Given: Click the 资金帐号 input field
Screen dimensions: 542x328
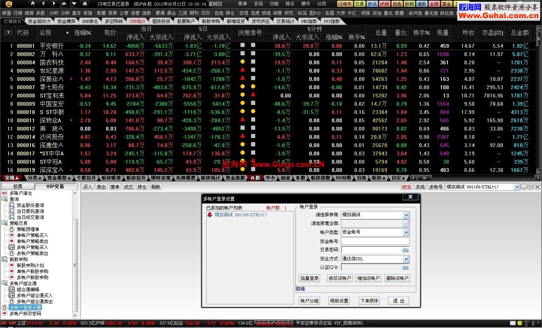Looking at the screenshot, I should tap(375, 241).
